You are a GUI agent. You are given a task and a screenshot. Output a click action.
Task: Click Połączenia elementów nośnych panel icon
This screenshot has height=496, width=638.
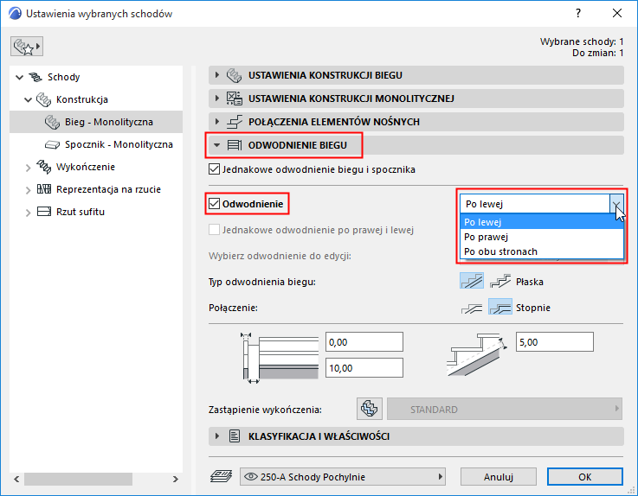[x=234, y=122]
